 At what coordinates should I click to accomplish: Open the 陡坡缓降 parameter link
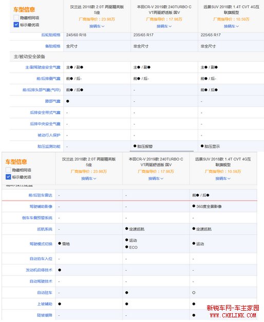coord(45,315)
